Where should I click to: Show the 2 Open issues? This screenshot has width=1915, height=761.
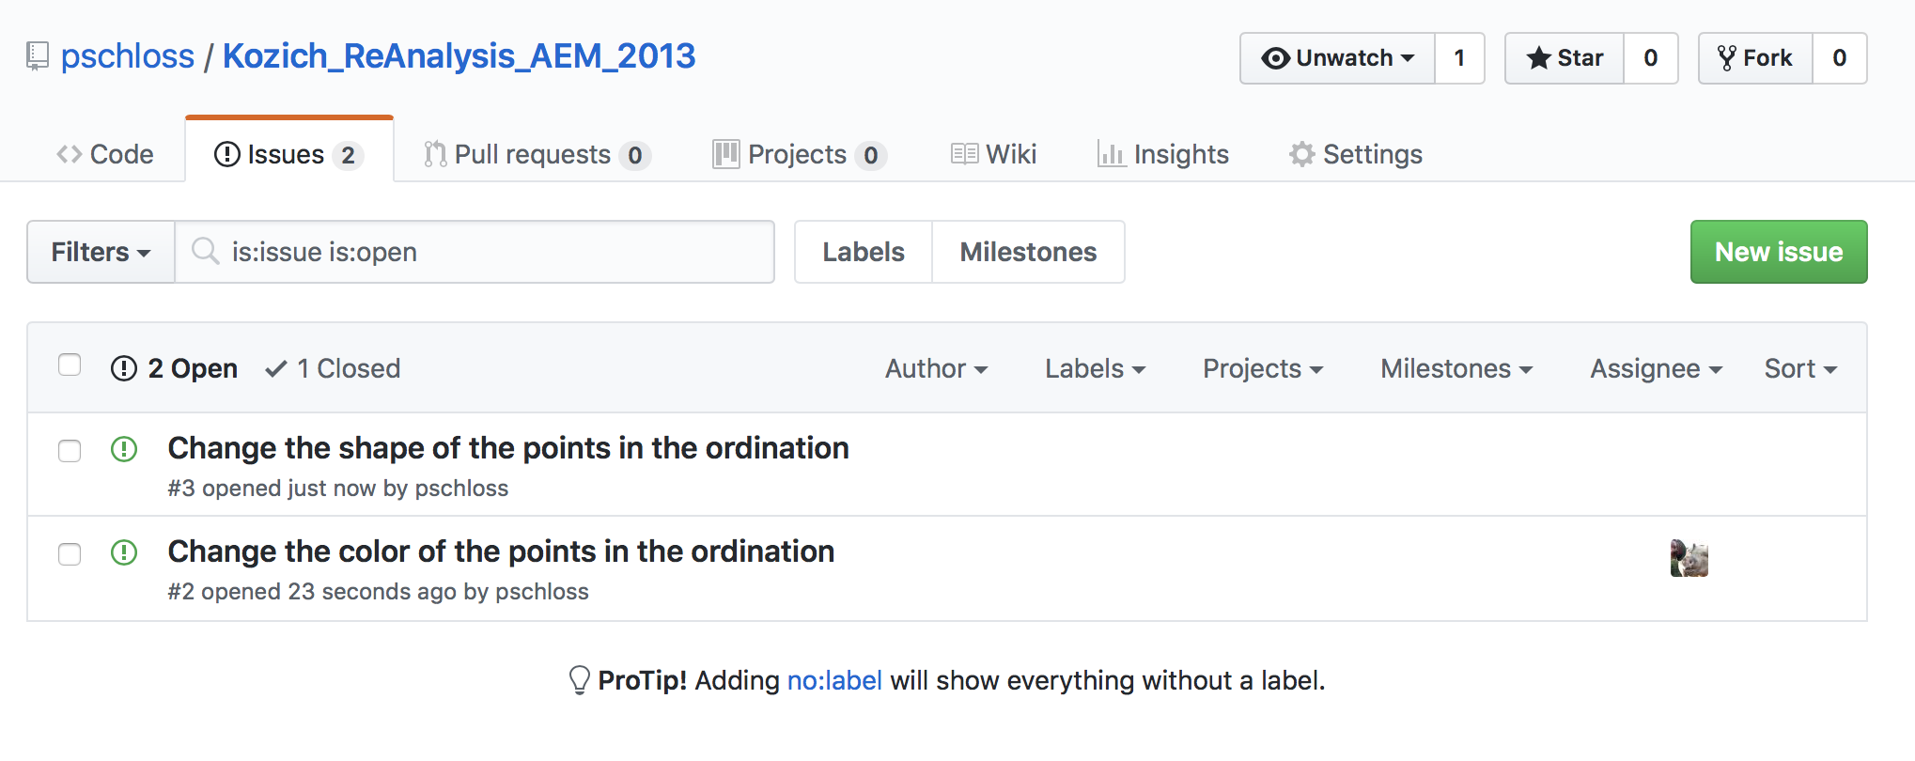click(174, 368)
